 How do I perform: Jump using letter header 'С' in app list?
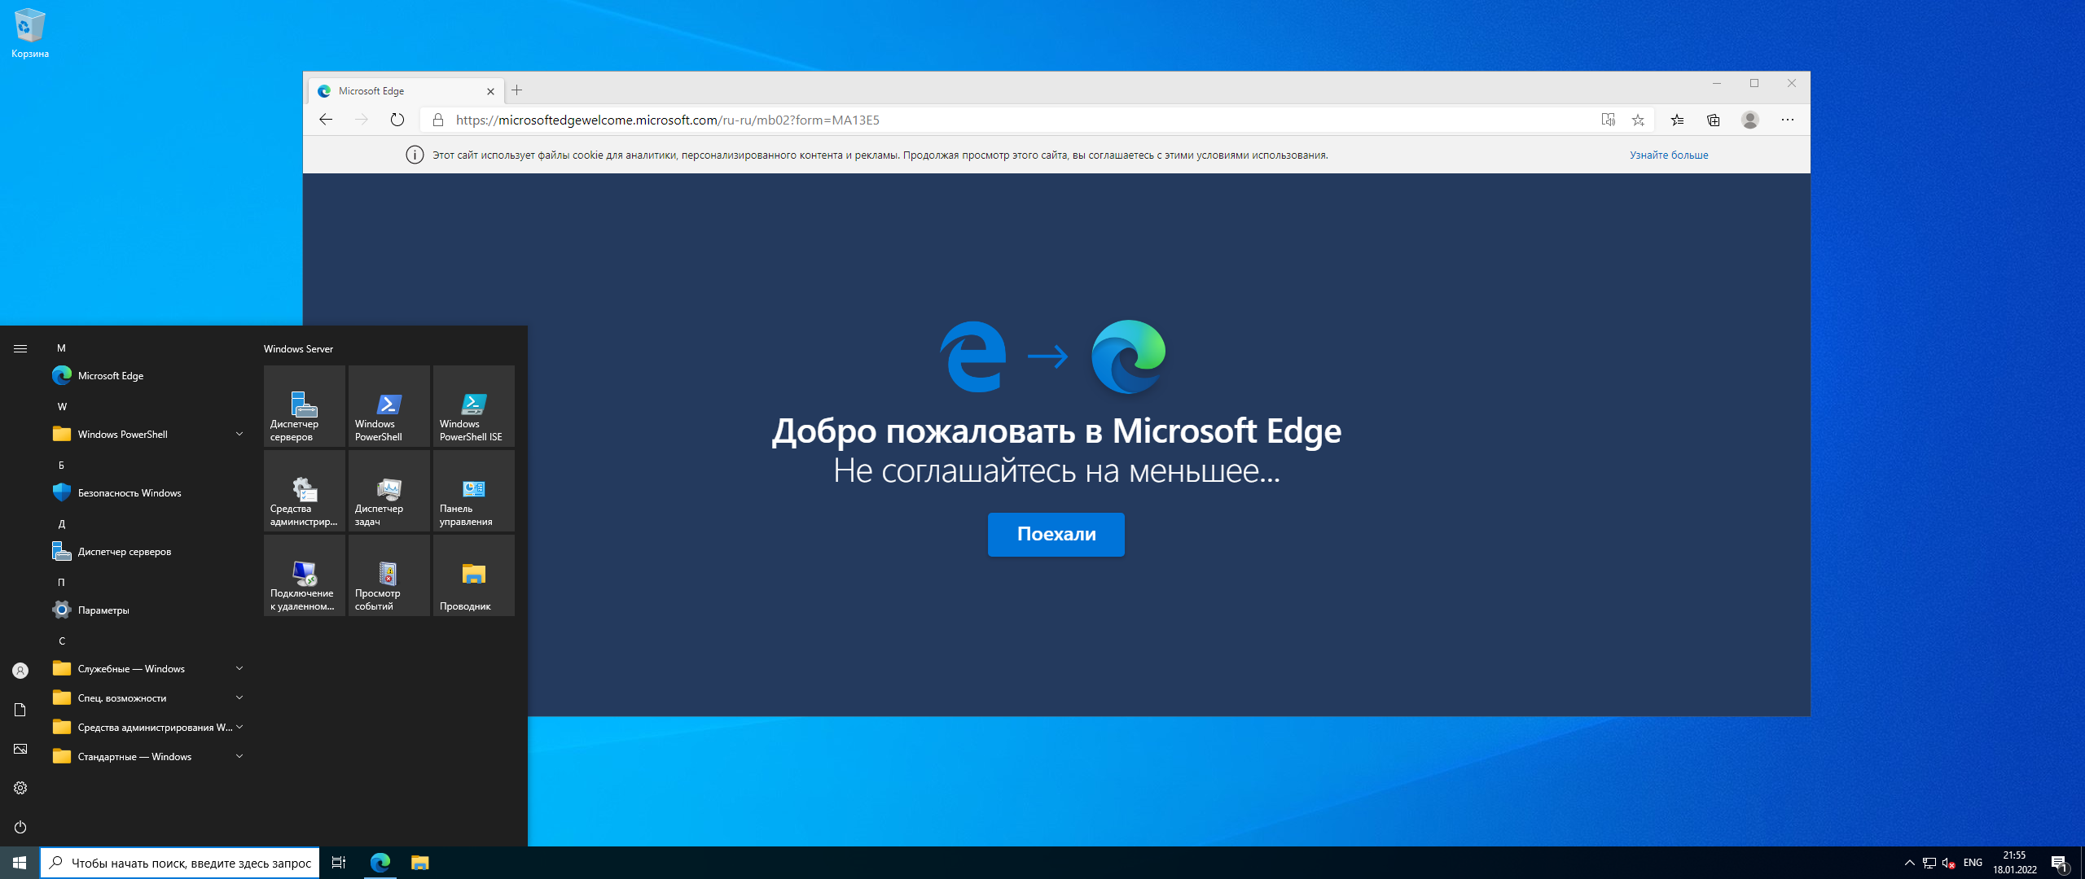pos(62,641)
